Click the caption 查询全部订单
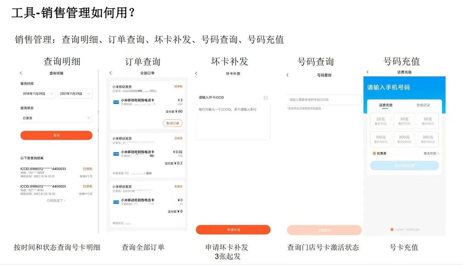 pos(143,247)
